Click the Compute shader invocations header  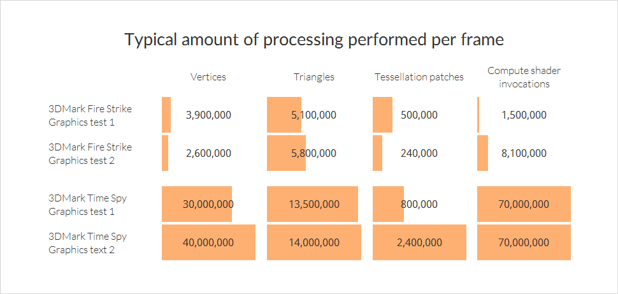(524, 77)
